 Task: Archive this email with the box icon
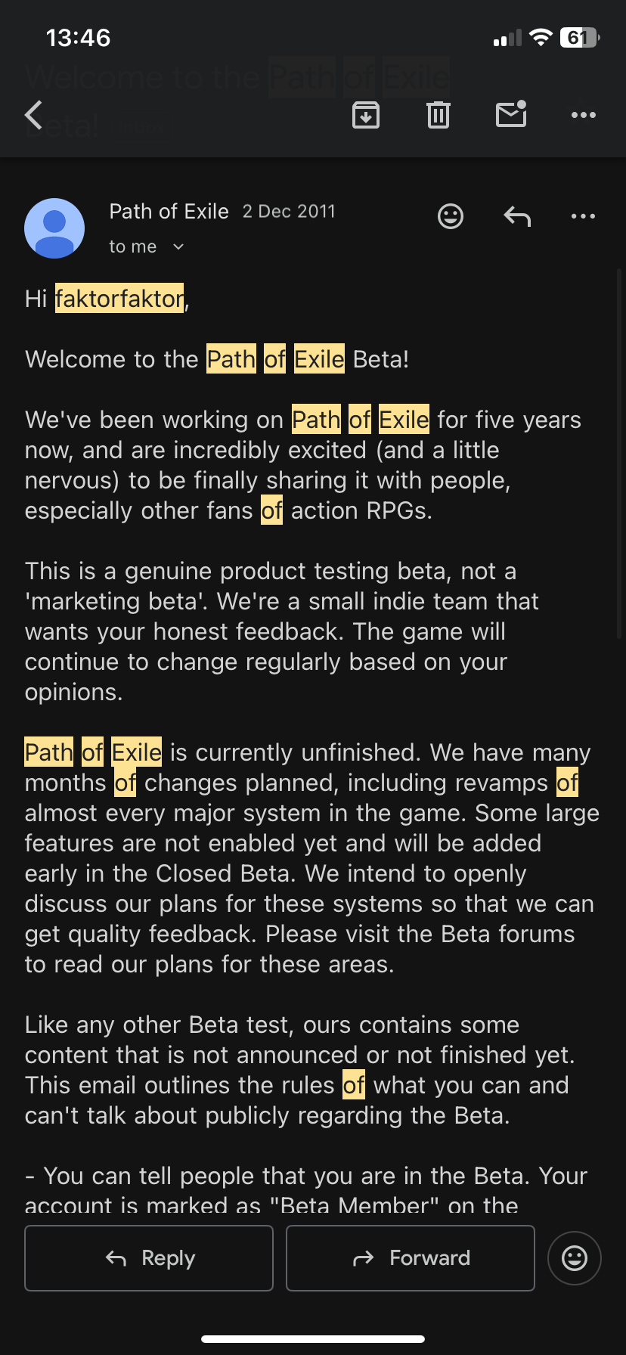click(x=366, y=115)
